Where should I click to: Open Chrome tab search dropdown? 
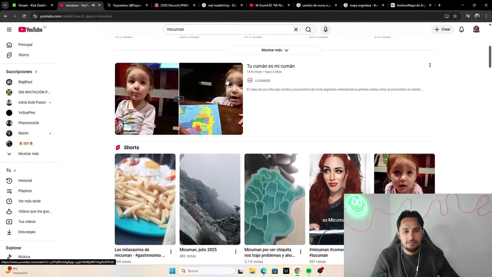pos(5,5)
